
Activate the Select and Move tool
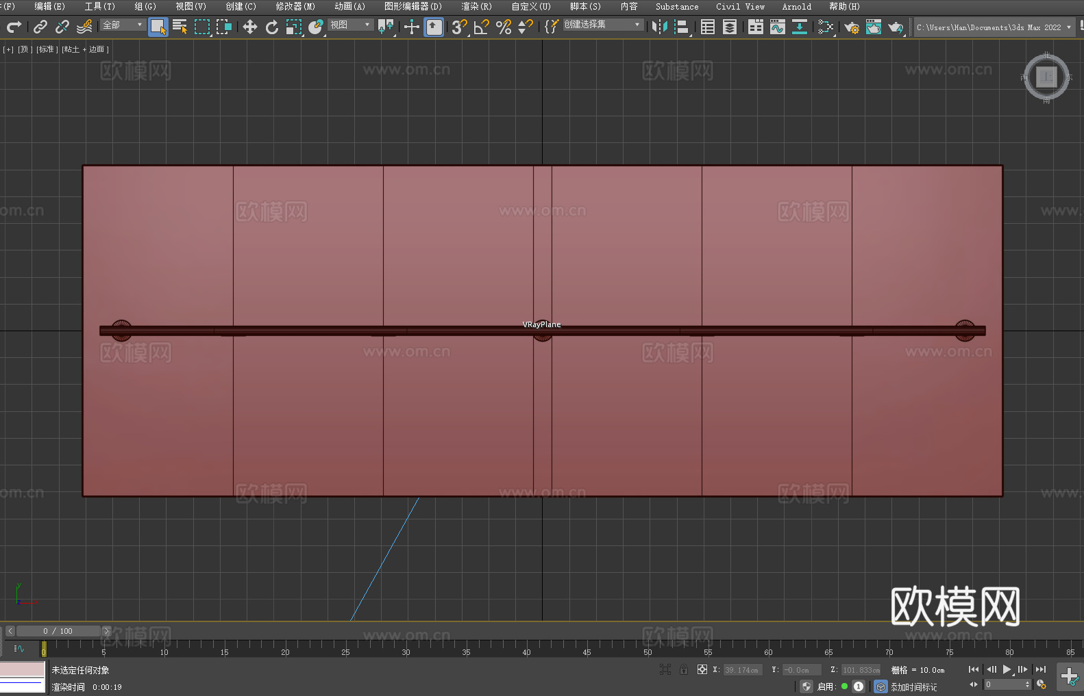(x=250, y=27)
